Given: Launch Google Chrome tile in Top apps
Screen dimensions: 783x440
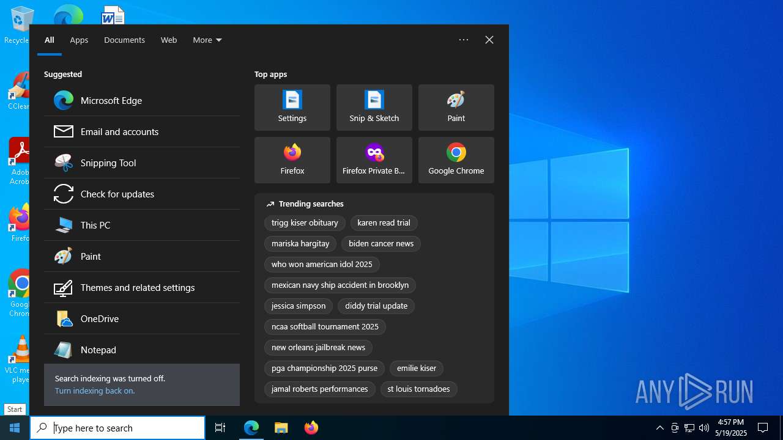Looking at the screenshot, I should pyautogui.click(x=456, y=160).
